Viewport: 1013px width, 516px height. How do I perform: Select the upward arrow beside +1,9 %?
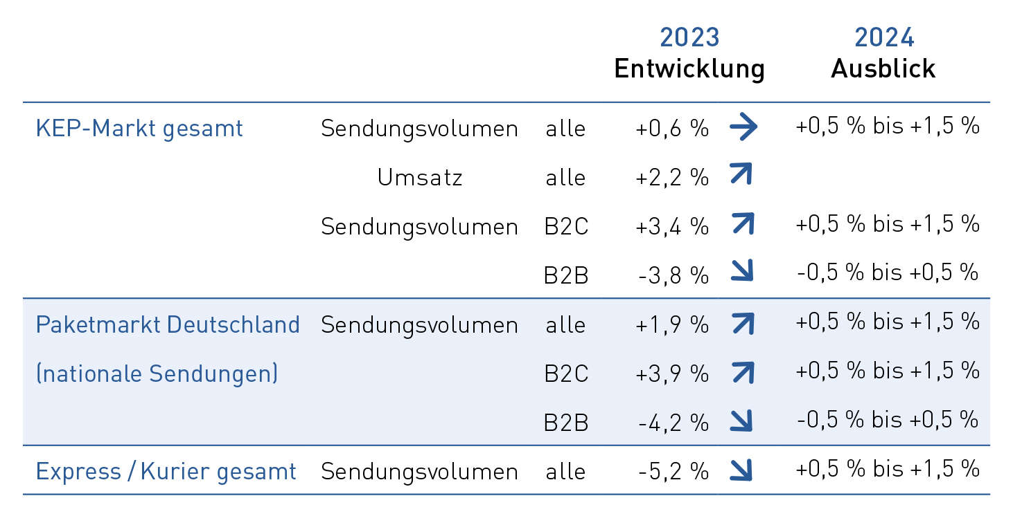coord(742,322)
